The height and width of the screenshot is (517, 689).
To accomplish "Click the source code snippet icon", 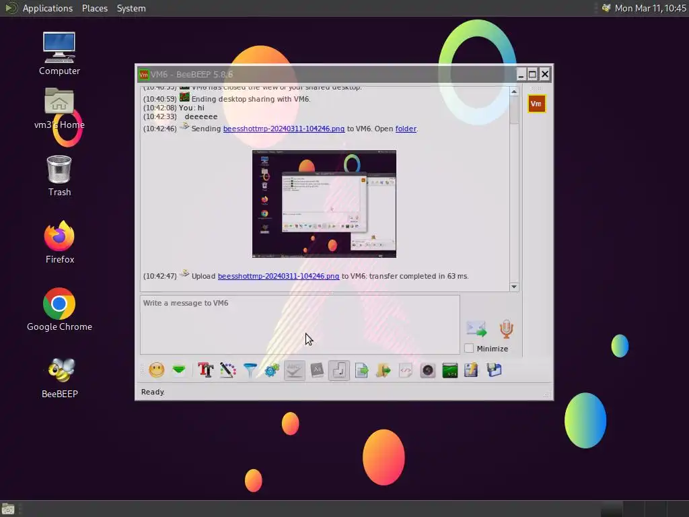I will pos(406,370).
